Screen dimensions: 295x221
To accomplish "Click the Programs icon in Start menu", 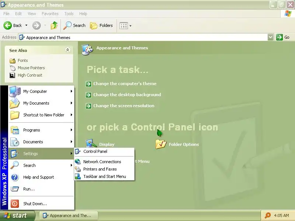I will pyautogui.click(x=15, y=130).
